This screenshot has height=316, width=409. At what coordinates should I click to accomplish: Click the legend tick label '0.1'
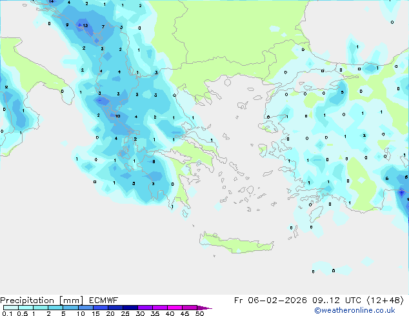[x=7, y=313]
